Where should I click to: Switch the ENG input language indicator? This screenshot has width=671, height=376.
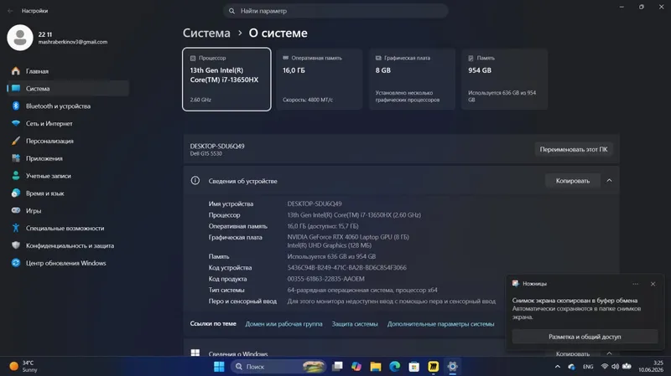click(x=588, y=367)
